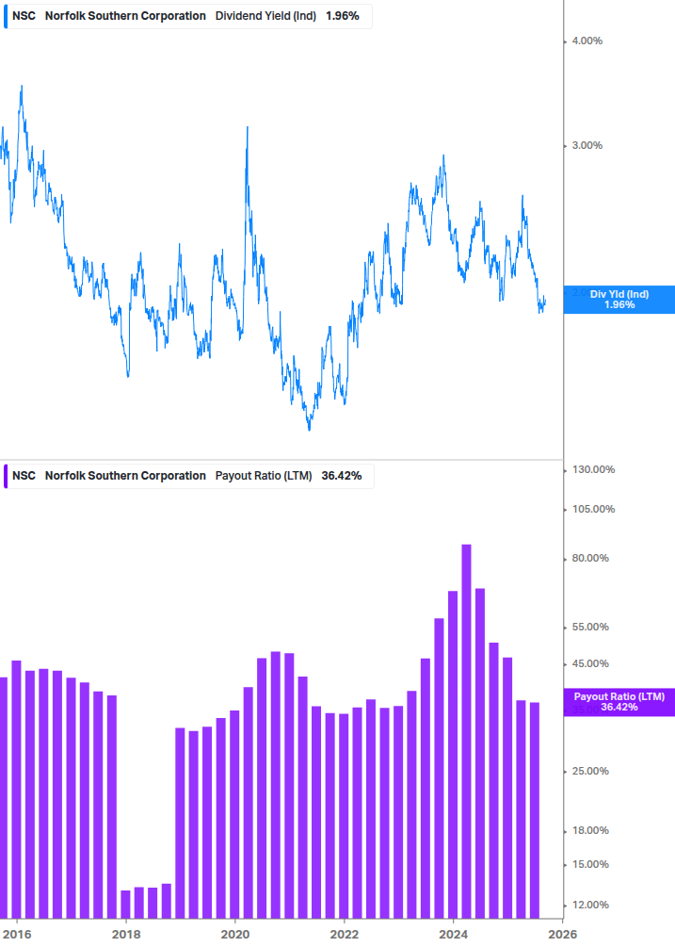Click the 2018 year label on the time axis
675x947 pixels.
(x=126, y=935)
